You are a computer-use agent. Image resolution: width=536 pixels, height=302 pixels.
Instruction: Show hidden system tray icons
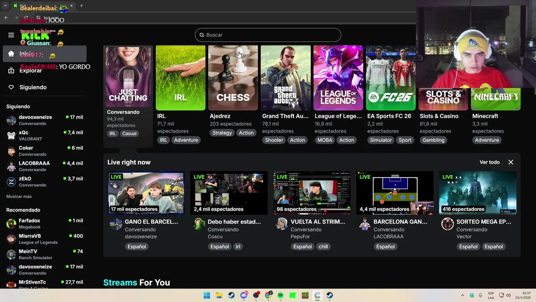(x=462, y=295)
